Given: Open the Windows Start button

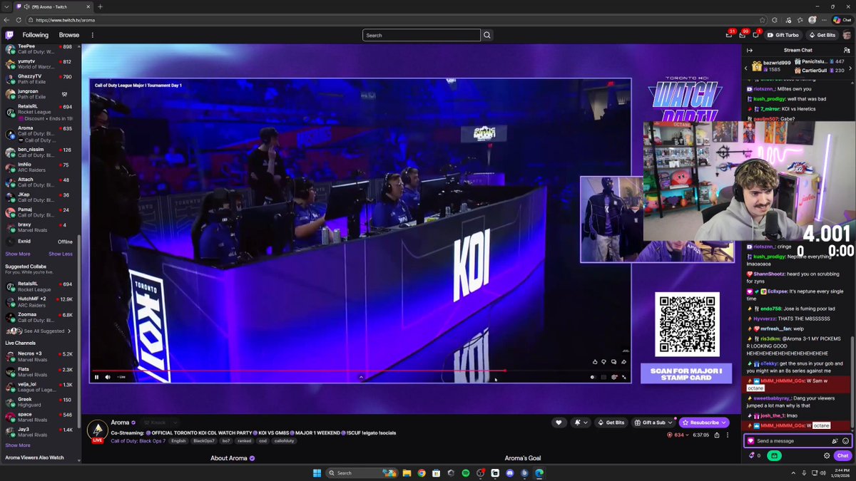Looking at the screenshot, I should pyautogui.click(x=317, y=472).
